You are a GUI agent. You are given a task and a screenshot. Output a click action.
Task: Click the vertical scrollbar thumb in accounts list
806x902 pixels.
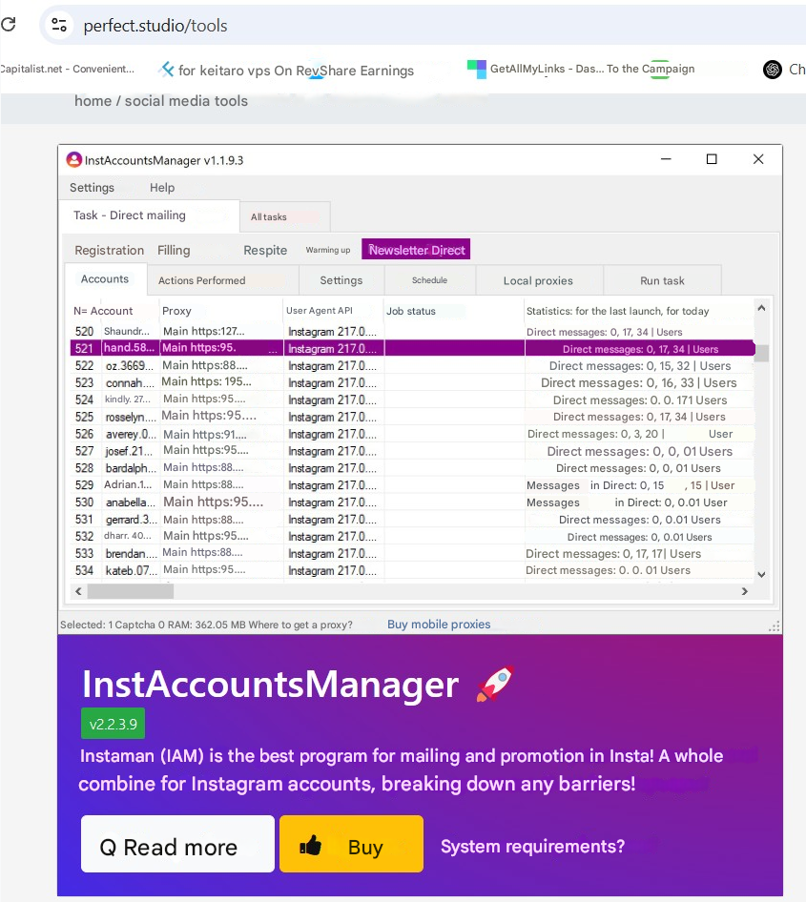click(x=762, y=353)
